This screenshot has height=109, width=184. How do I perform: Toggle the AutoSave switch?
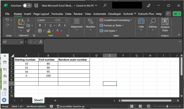point(27,5)
